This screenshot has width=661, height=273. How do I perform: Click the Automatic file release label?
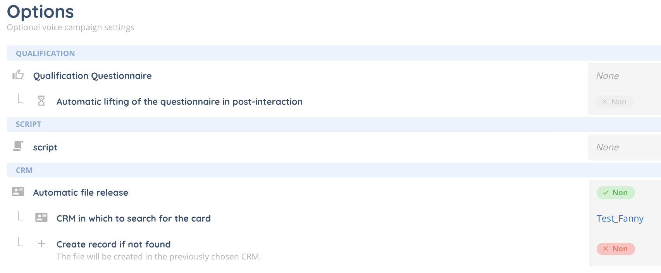(x=81, y=193)
